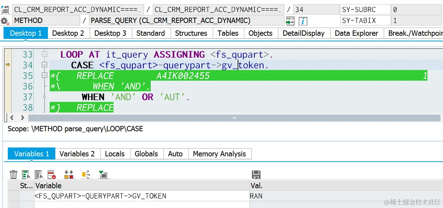This screenshot has height=208, width=443.
Task: Open the Standard tab
Action: pos(151,33)
